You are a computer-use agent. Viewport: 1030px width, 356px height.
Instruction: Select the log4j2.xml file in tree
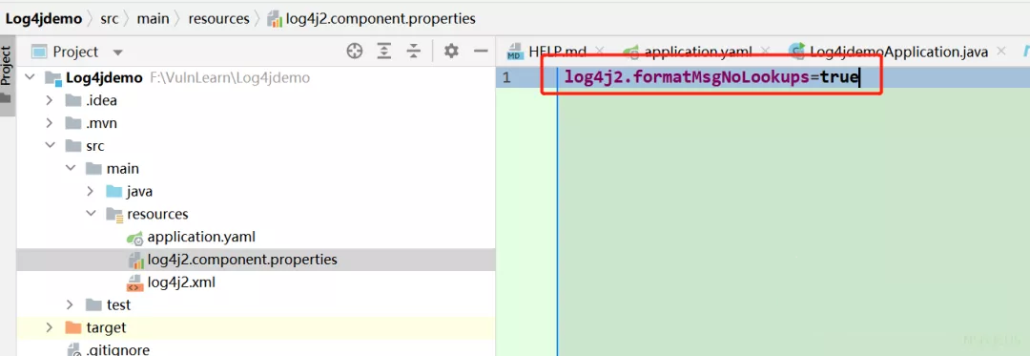181,283
